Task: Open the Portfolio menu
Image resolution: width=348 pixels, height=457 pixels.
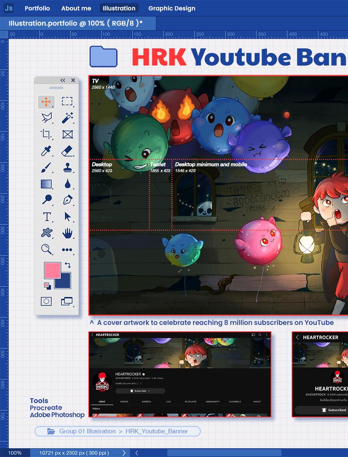Action: coord(37,8)
